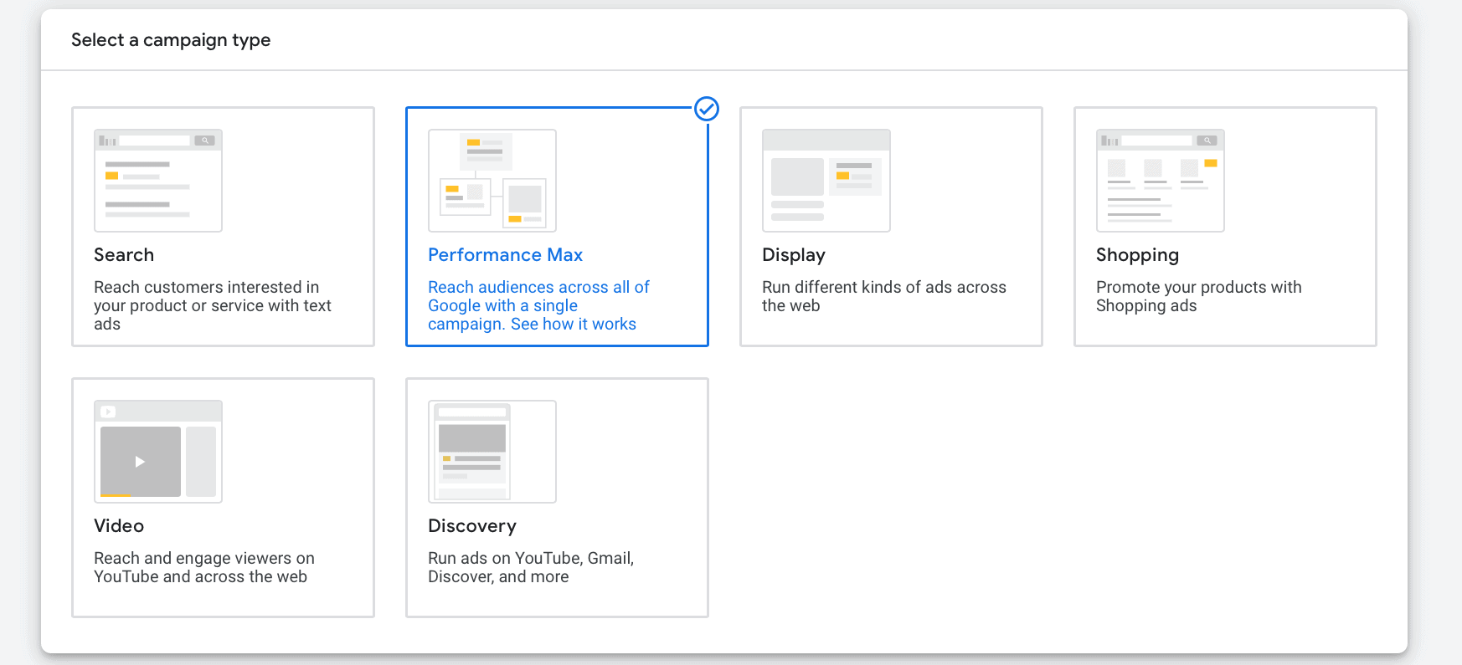The height and width of the screenshot is (665, 1462).
Task: Click the Performance Max illustration icon
Action: tap(492, 181)
